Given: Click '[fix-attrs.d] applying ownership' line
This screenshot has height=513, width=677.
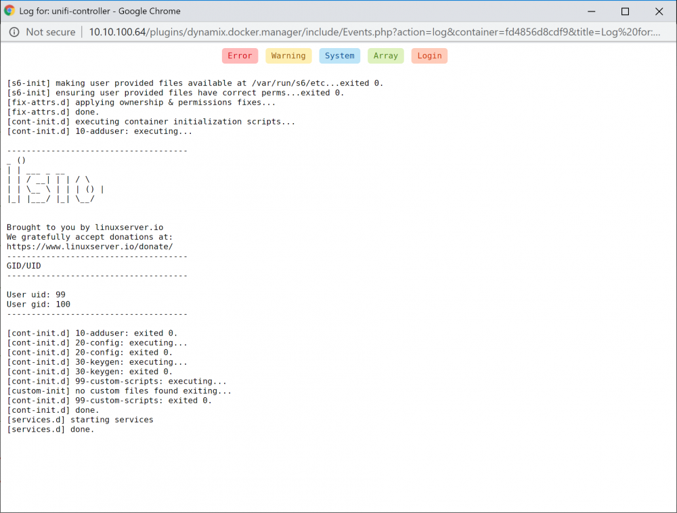Looking at the screenshot, I should 141,102.
